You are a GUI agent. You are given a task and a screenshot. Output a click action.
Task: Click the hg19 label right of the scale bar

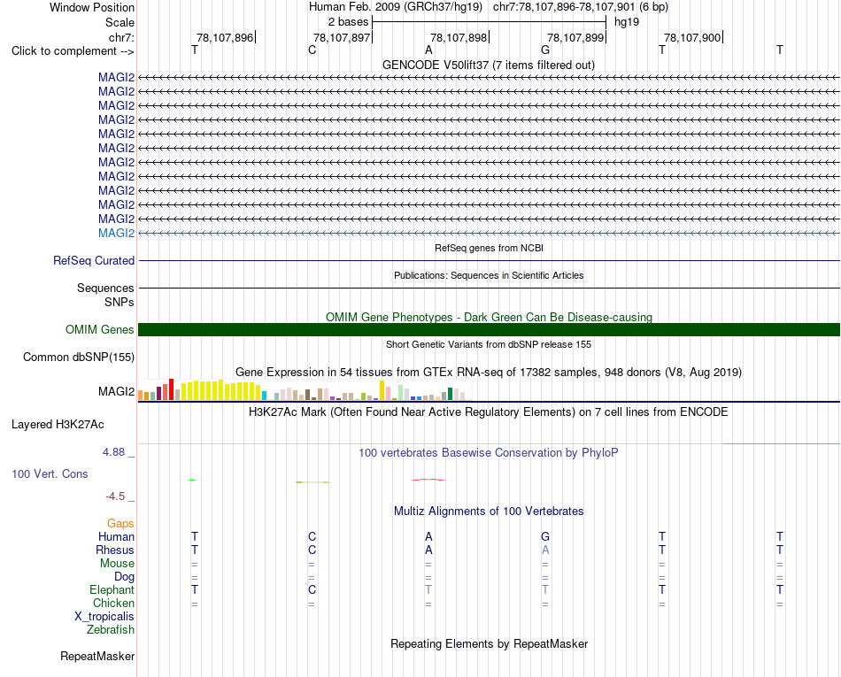pos(627,22)
